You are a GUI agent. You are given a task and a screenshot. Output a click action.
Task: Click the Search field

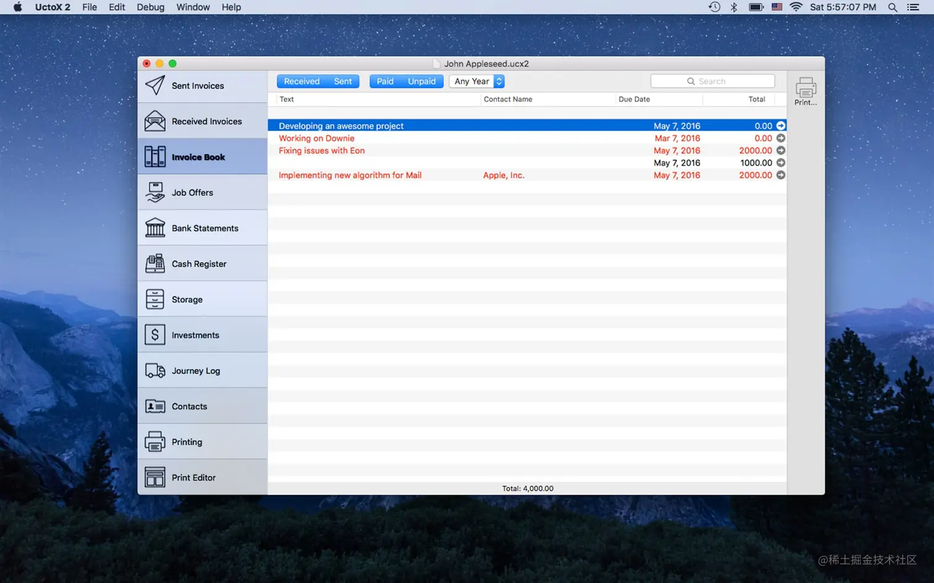pyautogui.click(x=712, y=81)
